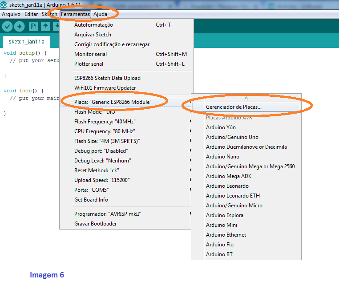This screenshot has height=285, width=339.
Task: Expand Upload Speed 115200 submenu
Action: pos(126,180)
